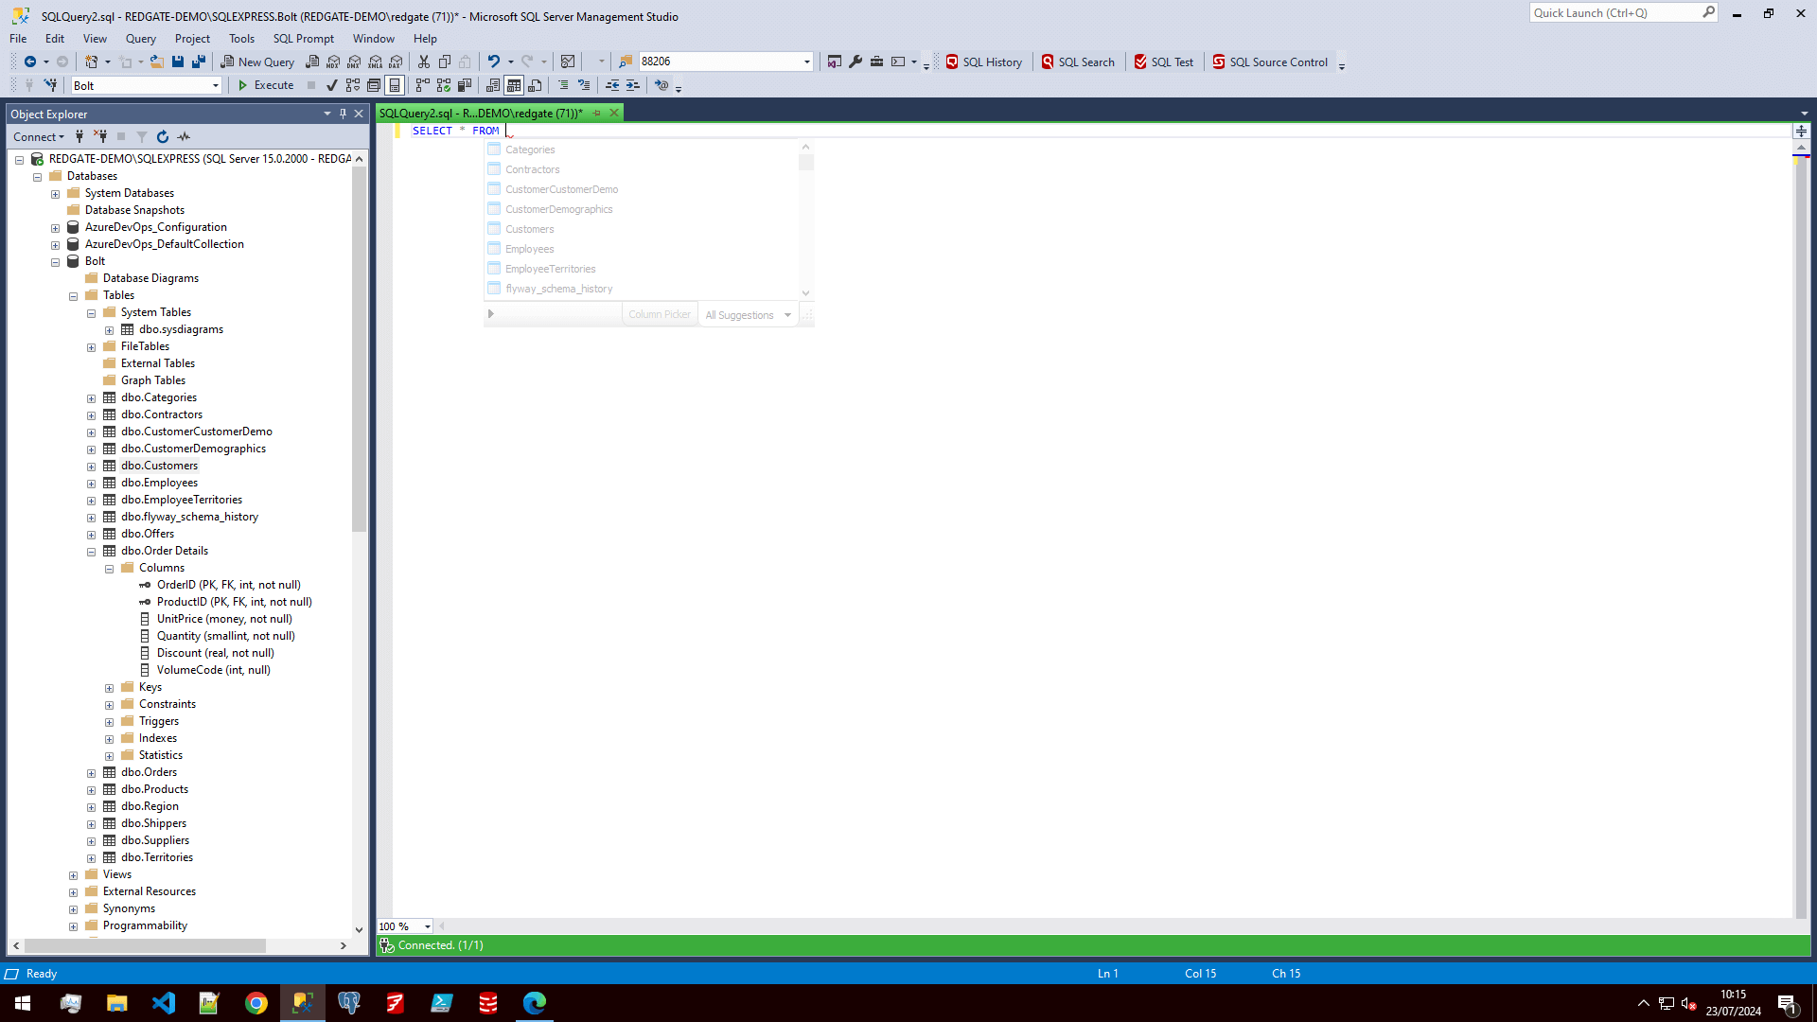Parse the query with the checkmark icon
The image size is (1817, 1022).
tap(332, 85)
